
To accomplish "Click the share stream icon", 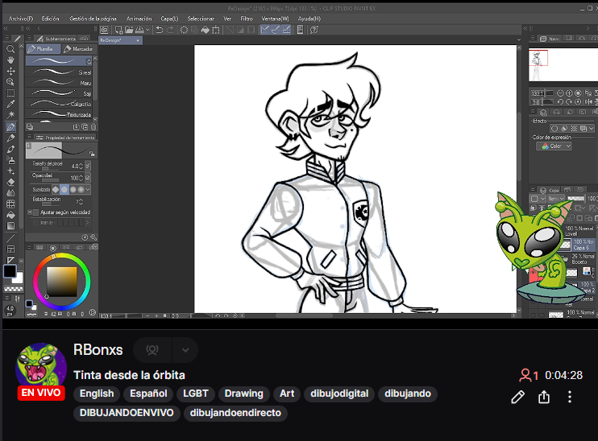I will click(544, 397).
